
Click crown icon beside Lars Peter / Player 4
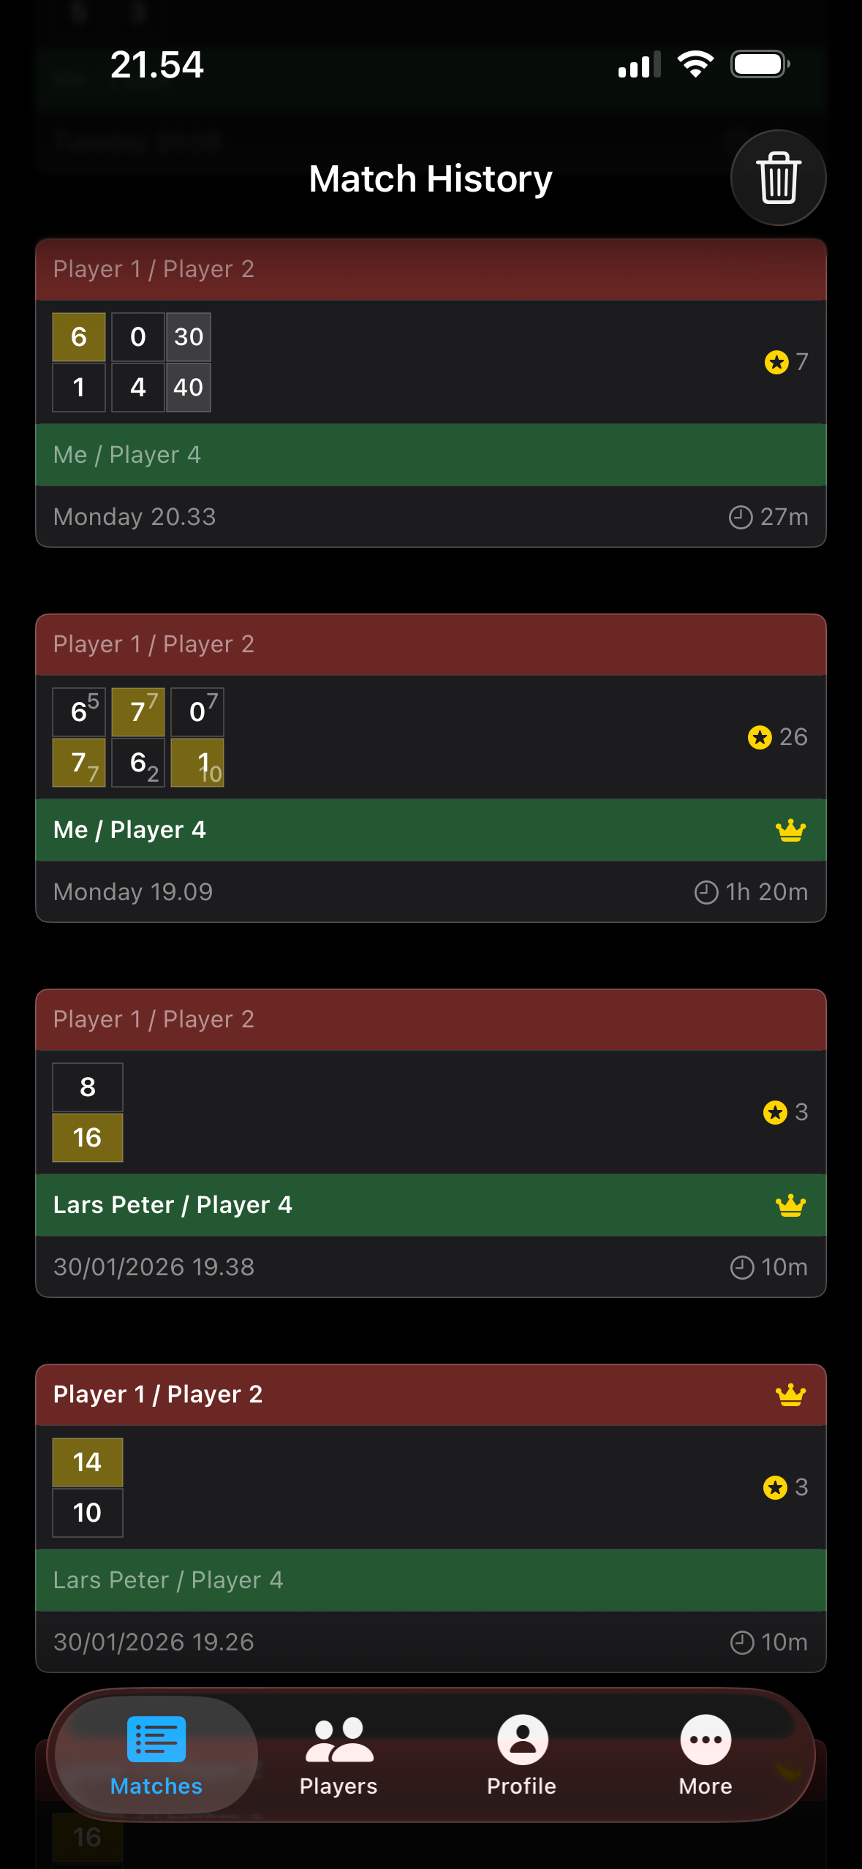tap(790, 1205)
